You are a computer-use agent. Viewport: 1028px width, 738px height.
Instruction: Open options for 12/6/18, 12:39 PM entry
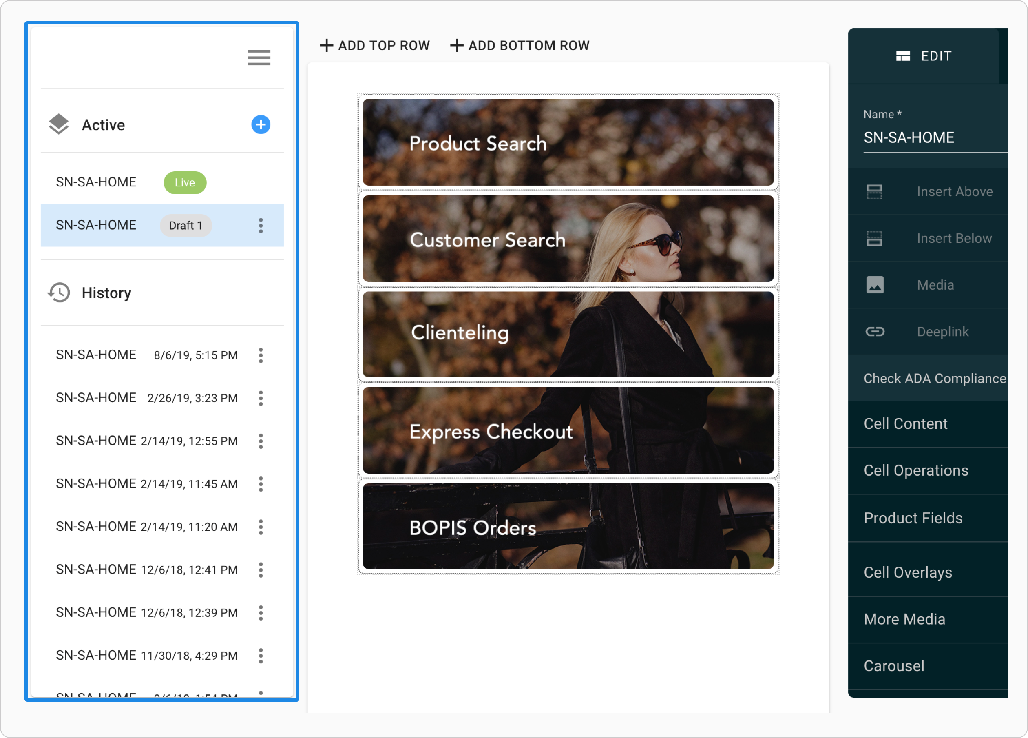pos(261,613)
